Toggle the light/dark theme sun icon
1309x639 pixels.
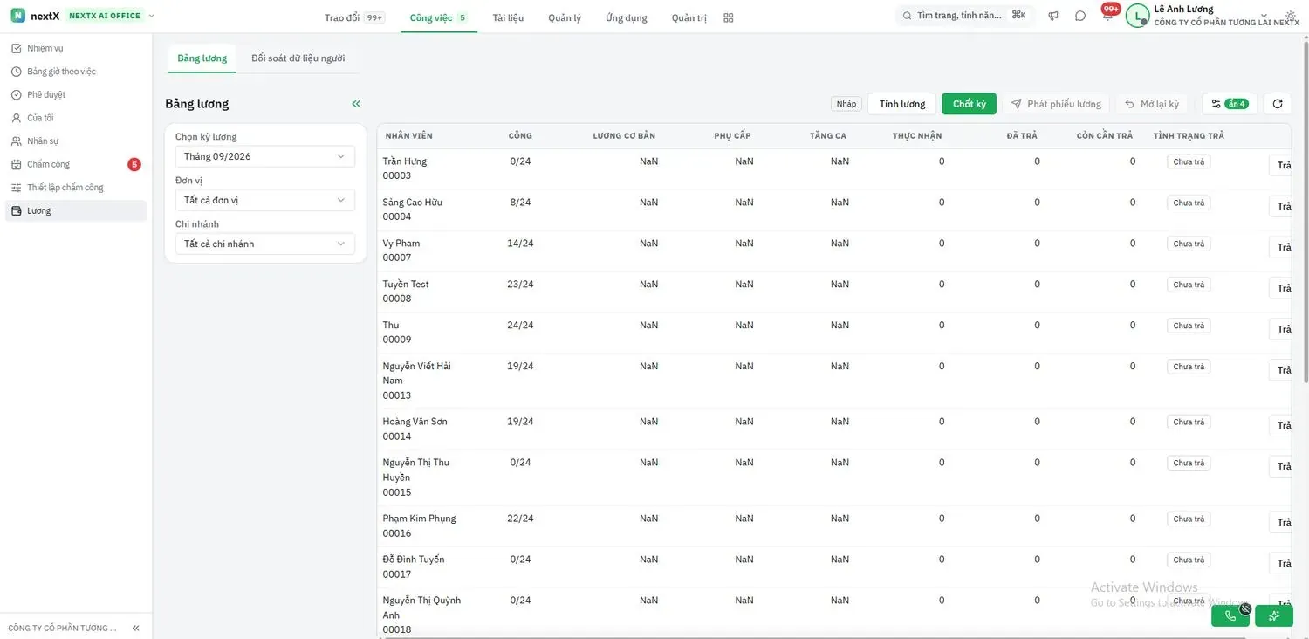click(x=1291, y=16)
